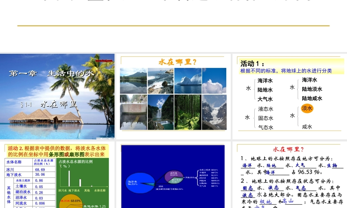Viewport: 347px width, 208px height.
Task: Click the 陆地水 label
Action: click(x=265, y=90)
